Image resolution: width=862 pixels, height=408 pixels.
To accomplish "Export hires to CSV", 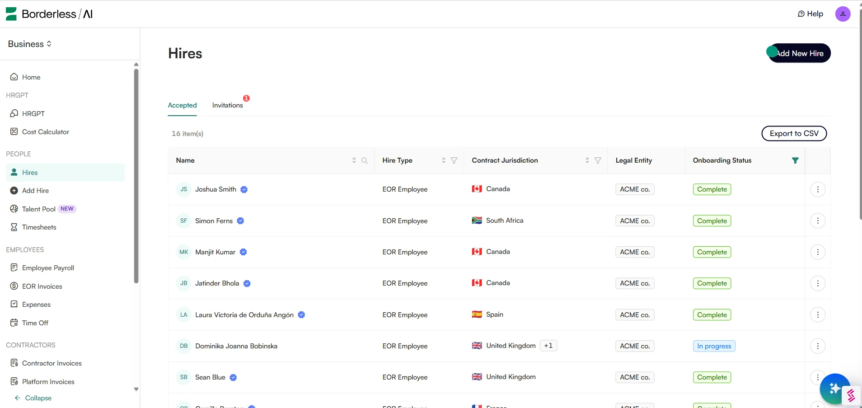I will click(794, 134).
